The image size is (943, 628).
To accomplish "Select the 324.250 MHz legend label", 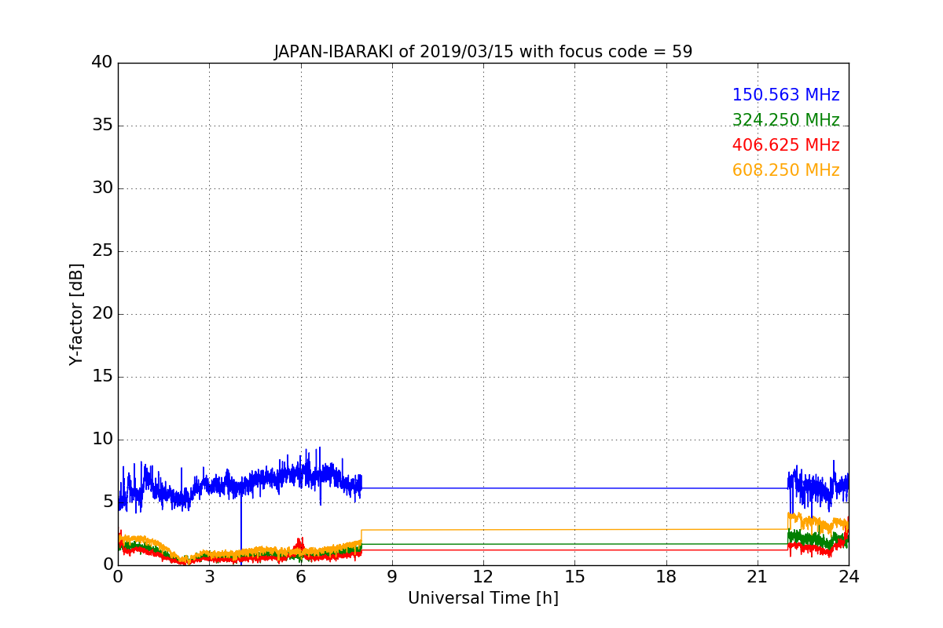I will click(786, 120).
